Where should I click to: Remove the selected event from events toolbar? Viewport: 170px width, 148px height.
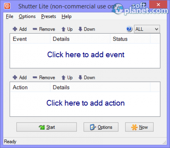(x=44, y=29)
